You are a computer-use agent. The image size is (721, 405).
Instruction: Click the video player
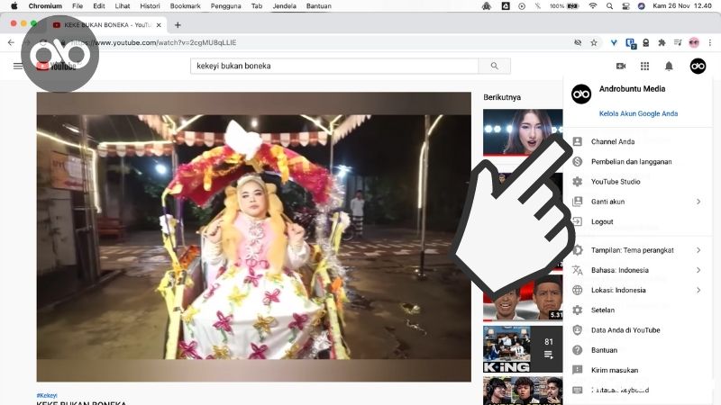click(254, 237)
